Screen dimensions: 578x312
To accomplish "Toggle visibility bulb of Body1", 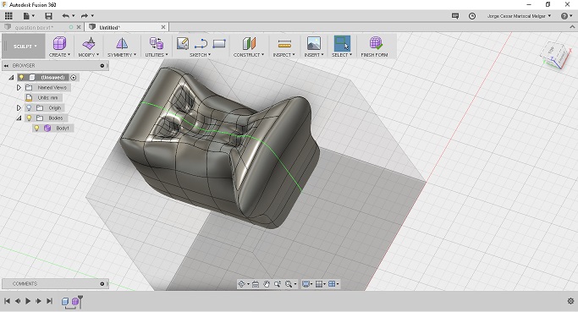I will pyautogui.click(x=36, y=129).
